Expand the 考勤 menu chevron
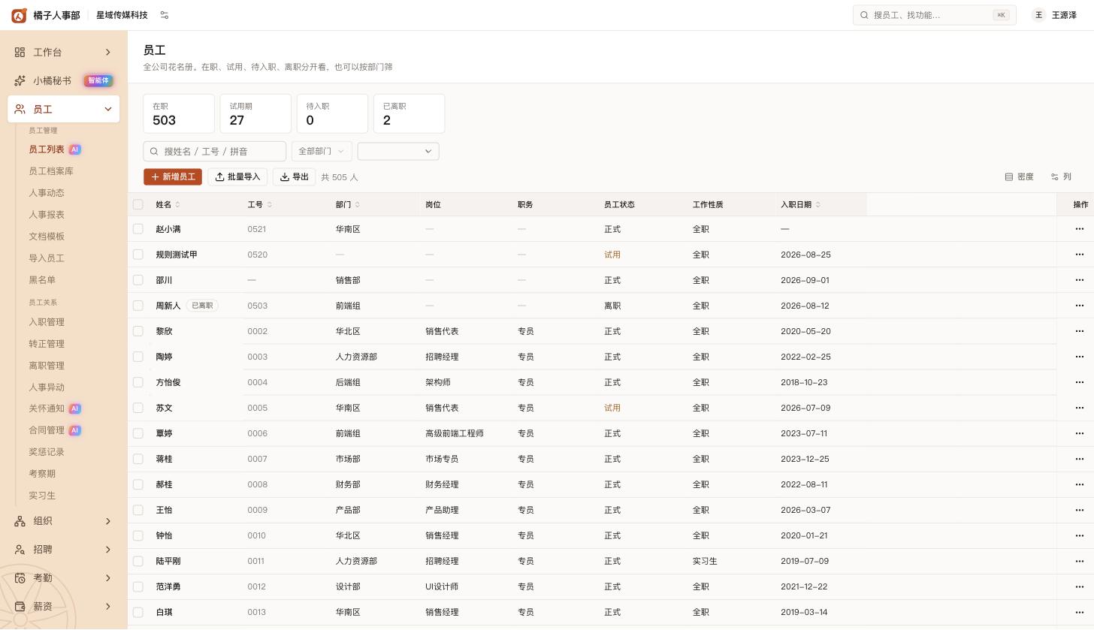 (107, 578)
